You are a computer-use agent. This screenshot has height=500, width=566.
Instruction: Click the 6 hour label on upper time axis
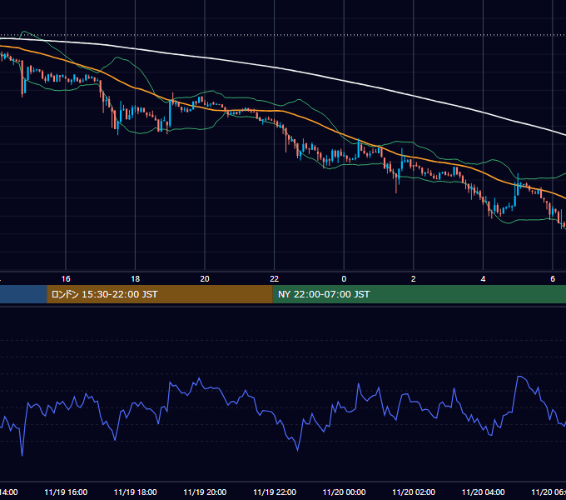pyautogui.click(x=553, y=279)
